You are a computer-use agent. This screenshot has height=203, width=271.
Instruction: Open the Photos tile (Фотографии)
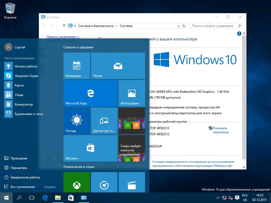[132, 93]
